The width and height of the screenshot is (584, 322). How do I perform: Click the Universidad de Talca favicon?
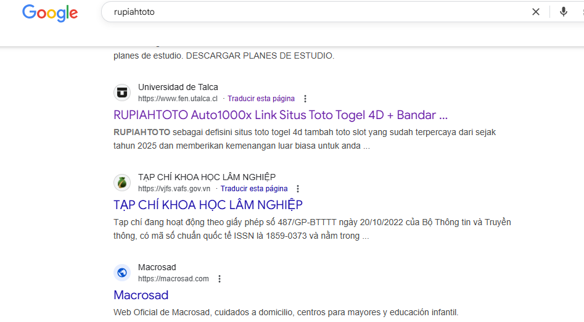[122, 93]
